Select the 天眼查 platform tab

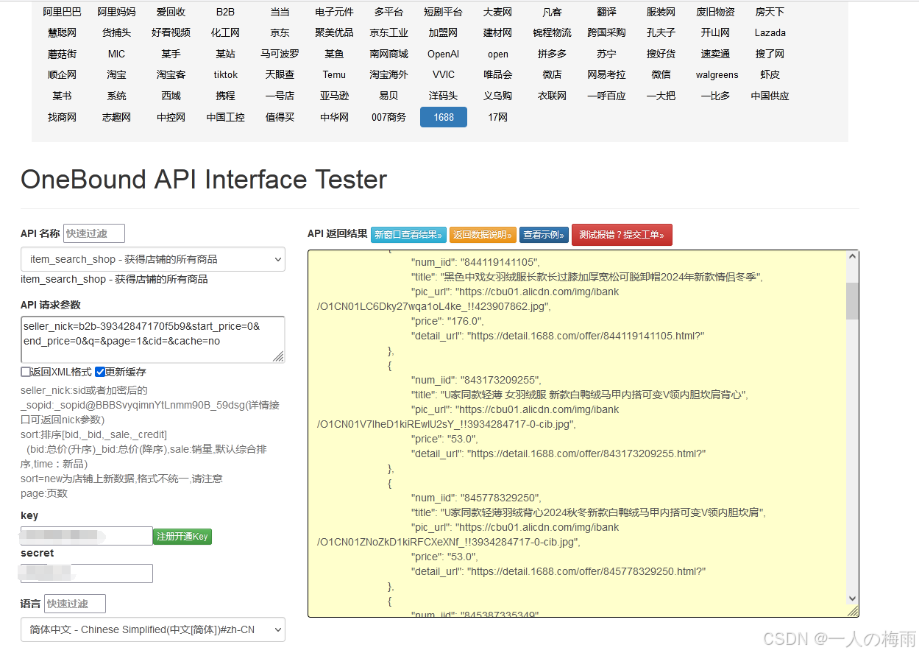(x=280, y=74)
